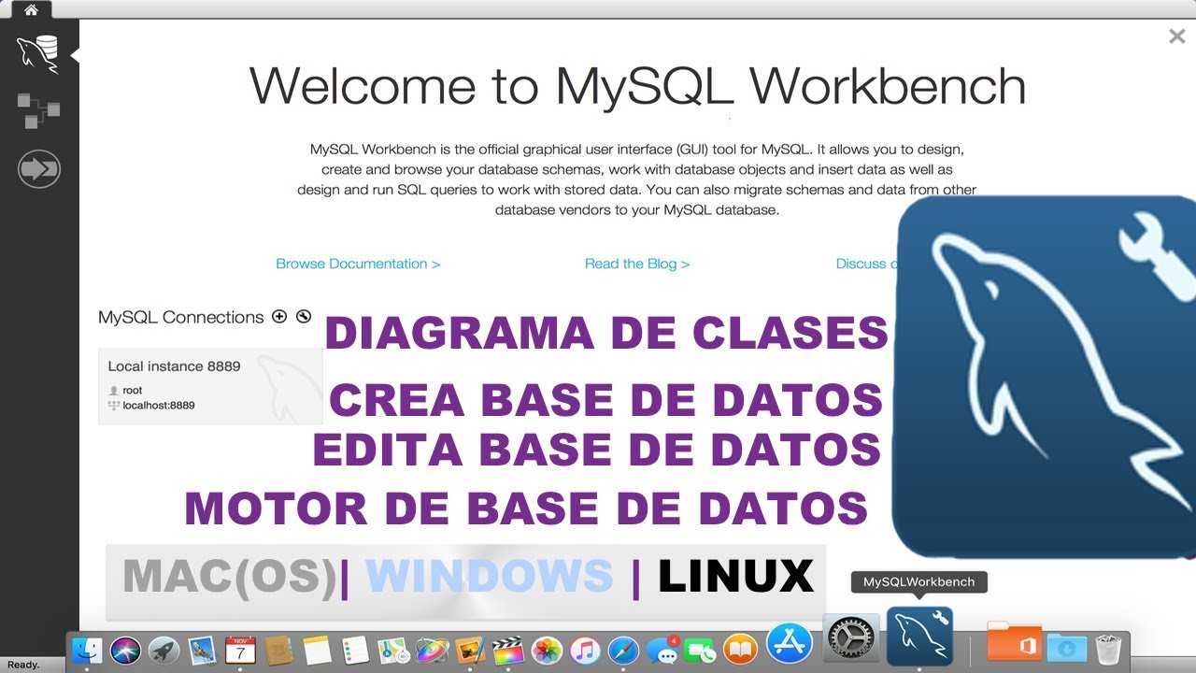Open Launchpad rocket icon

[164, 651]
